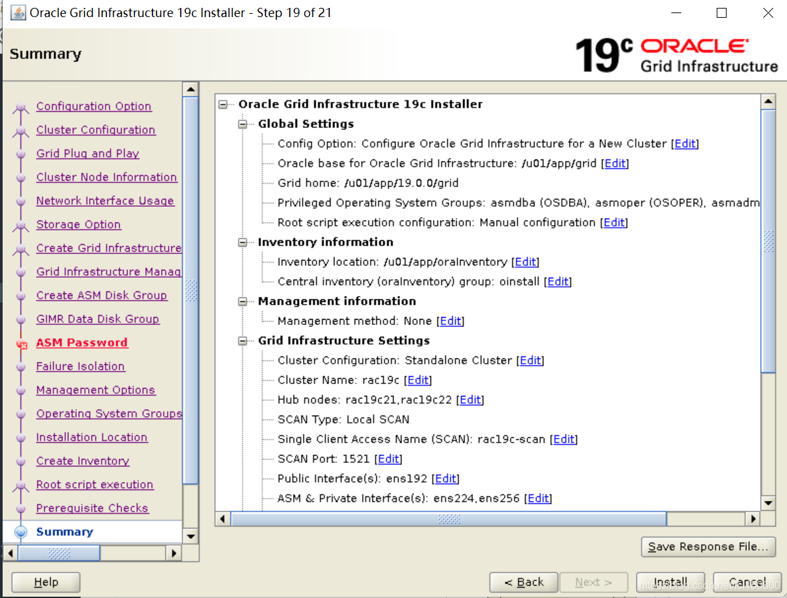Edit Single Client Access Name rac19c-scan
The width and height of the screenshot is (787, 598).
564,439
